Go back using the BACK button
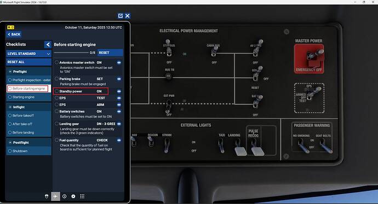 pos(14,34)
